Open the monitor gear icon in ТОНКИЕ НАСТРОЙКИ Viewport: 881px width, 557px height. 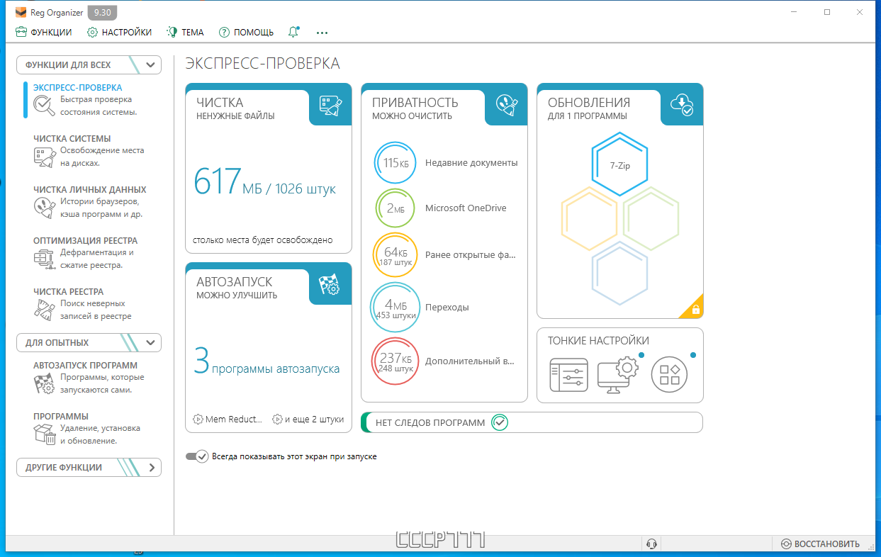pyautogui.click(x=618, y=374)
